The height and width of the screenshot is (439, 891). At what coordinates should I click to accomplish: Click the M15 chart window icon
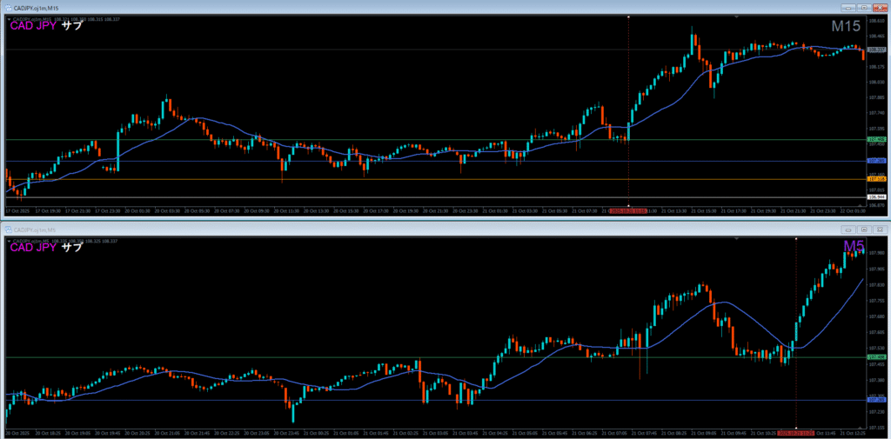[6, 7]
